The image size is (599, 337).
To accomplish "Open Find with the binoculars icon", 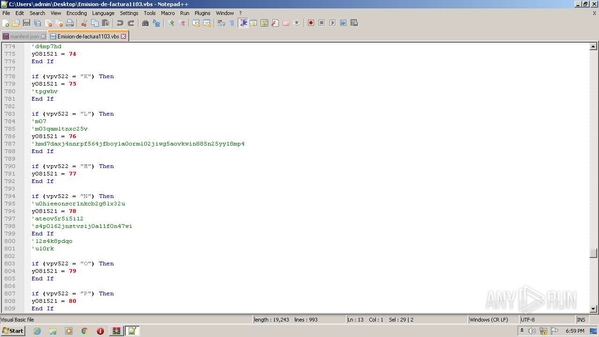I will point(146,23).
